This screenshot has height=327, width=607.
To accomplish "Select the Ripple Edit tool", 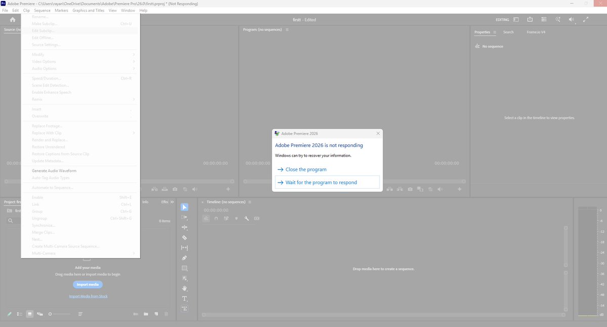I will 185,228.
